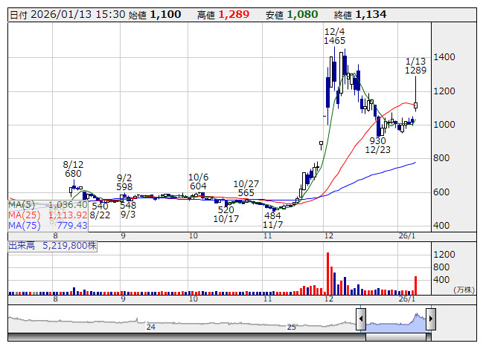Select the MA(75) moving average legend
The height and width of the screenshot is (349, 486).
(x=48, y=225)
